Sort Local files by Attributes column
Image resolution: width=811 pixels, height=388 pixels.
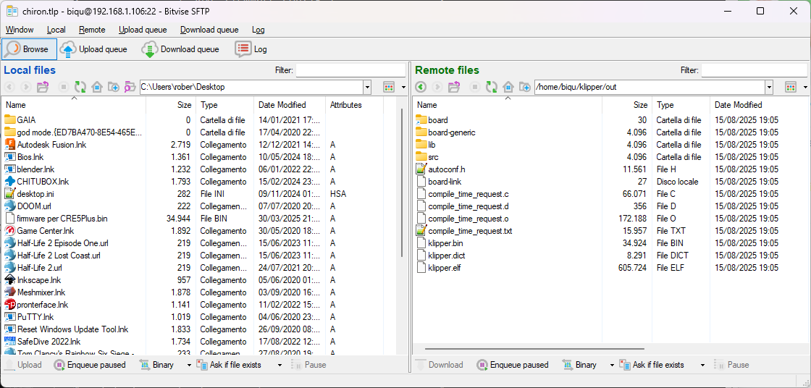tap(354, 105)
